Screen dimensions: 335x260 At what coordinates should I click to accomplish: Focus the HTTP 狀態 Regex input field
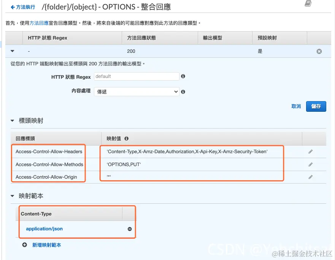tap(137, 76)
